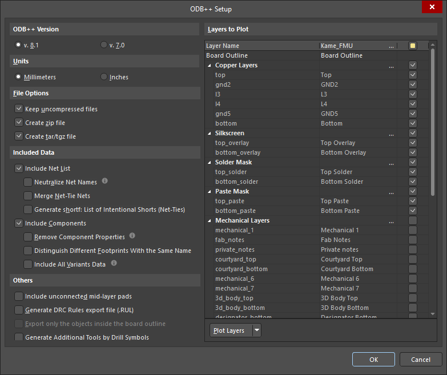This screenshot has height=375, width=447.
Task: Uncheck plot for top_overlay layer
Action: (x=413, y=143)
